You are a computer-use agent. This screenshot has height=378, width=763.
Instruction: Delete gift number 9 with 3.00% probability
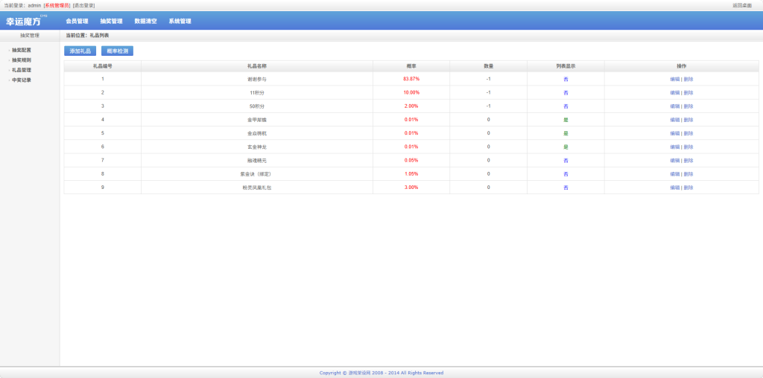click(688, 188)
